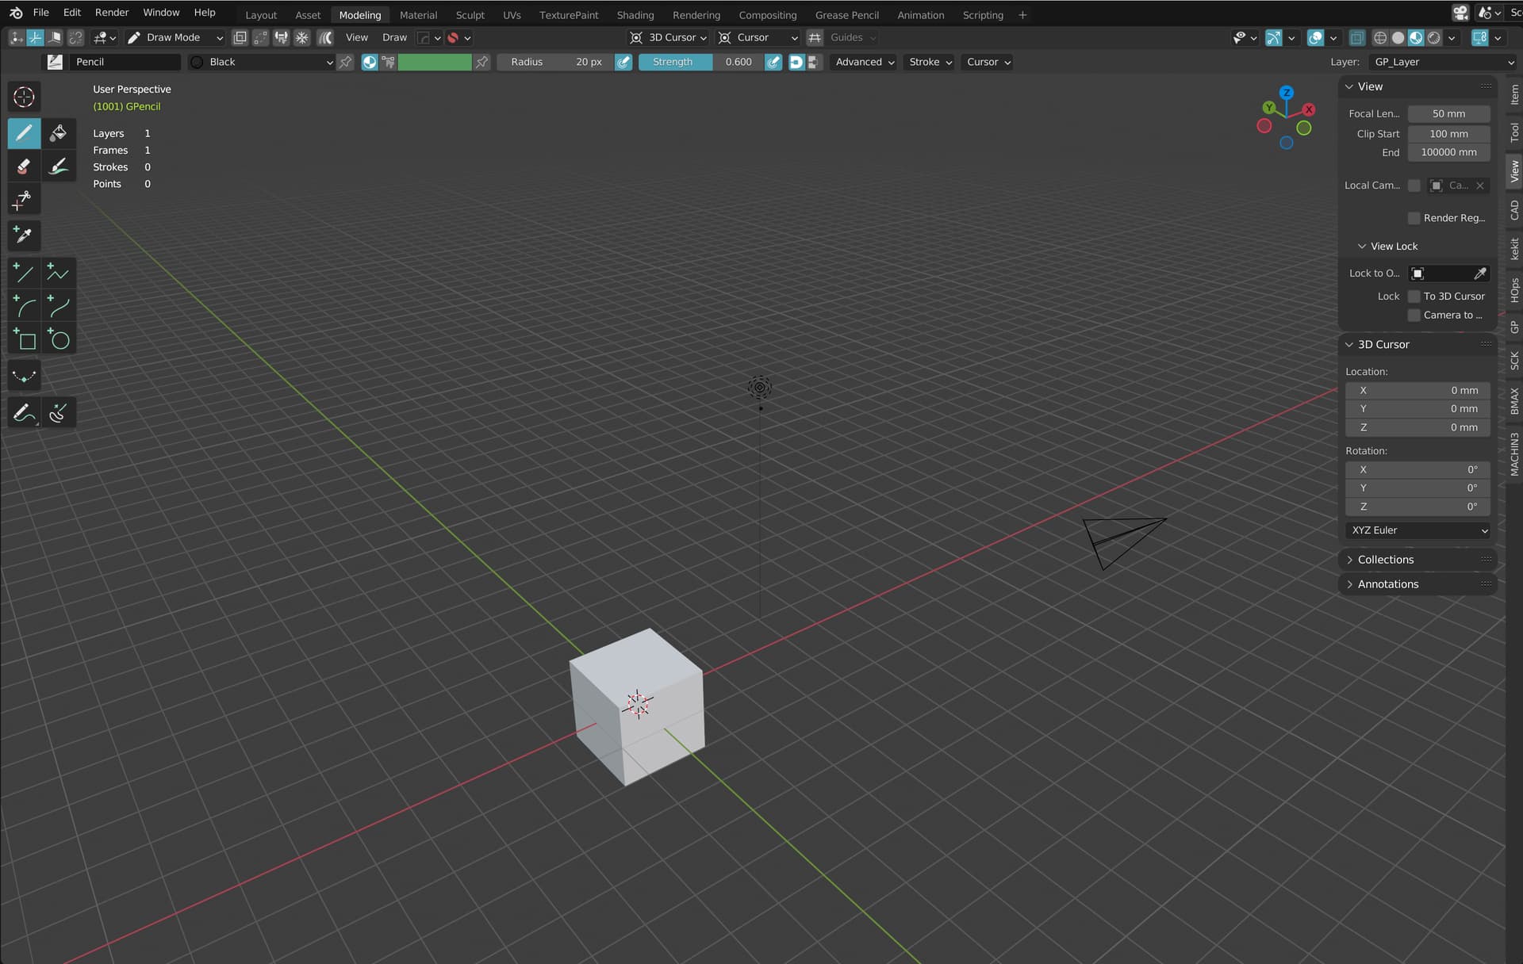The width and height of the screenshot is (1523, 964).
Task: Enable the Render Region checkbox
Action: pos(1414,218)
